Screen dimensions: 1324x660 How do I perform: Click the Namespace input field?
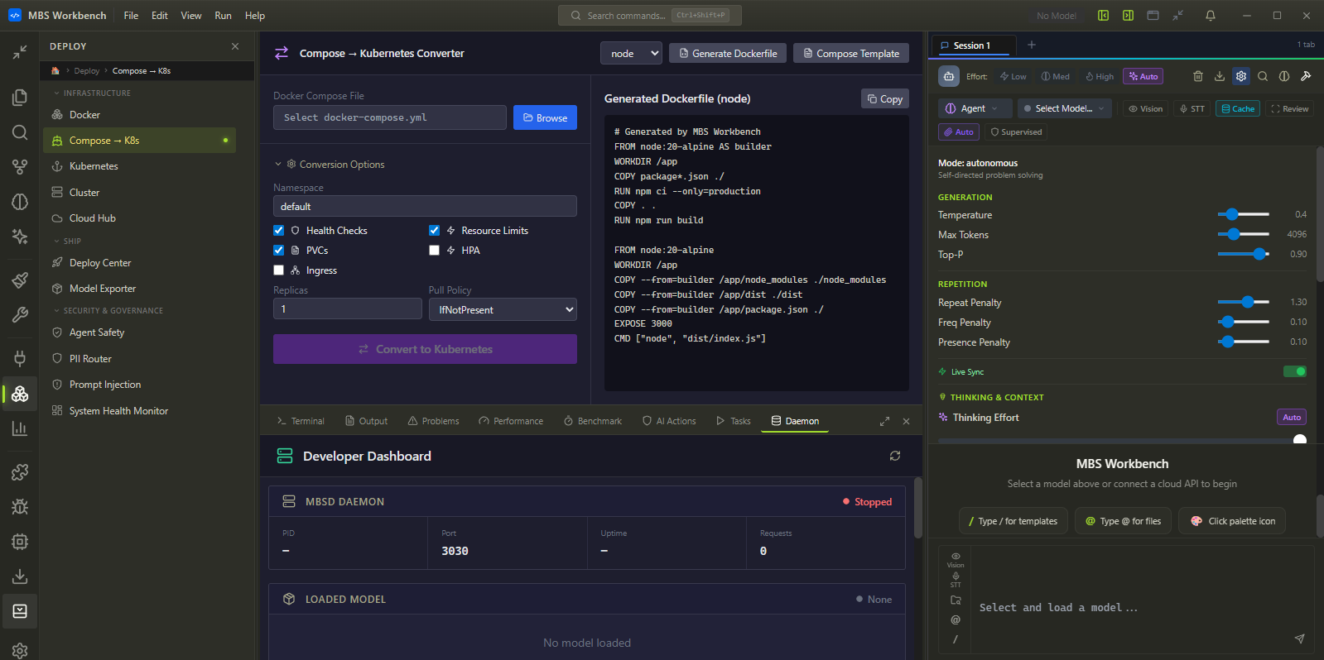pyautogui.click(x=425, y=207)
